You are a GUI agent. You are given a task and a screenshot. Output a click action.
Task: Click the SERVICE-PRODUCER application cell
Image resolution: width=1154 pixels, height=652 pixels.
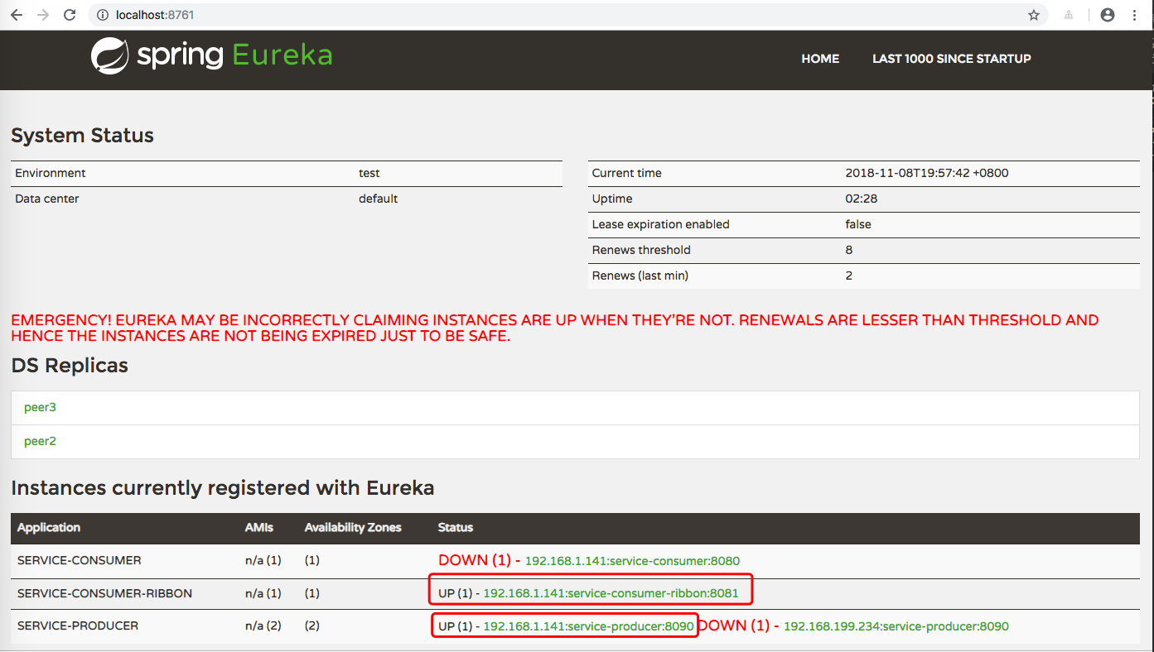click(x=78, y=626)
